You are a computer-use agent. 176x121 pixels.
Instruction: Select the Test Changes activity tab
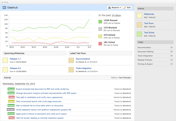(x=125, y=78)
